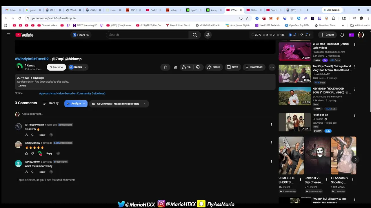Open the Chrome apps grid icon

5,25
